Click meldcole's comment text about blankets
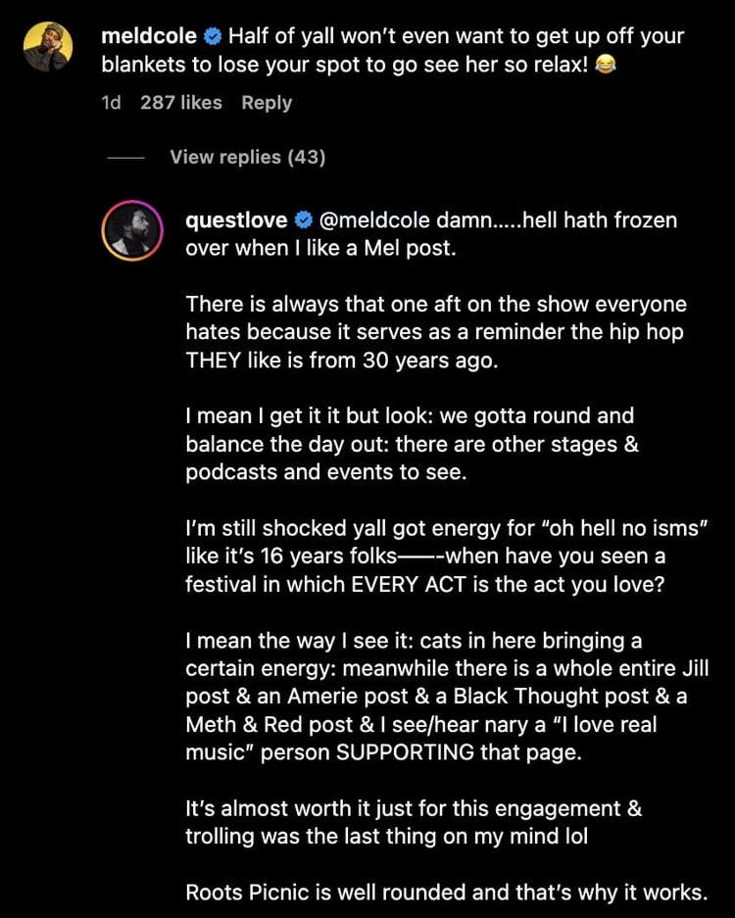Image resolution: width=735 pixels, height=918 pixels. 392,51
